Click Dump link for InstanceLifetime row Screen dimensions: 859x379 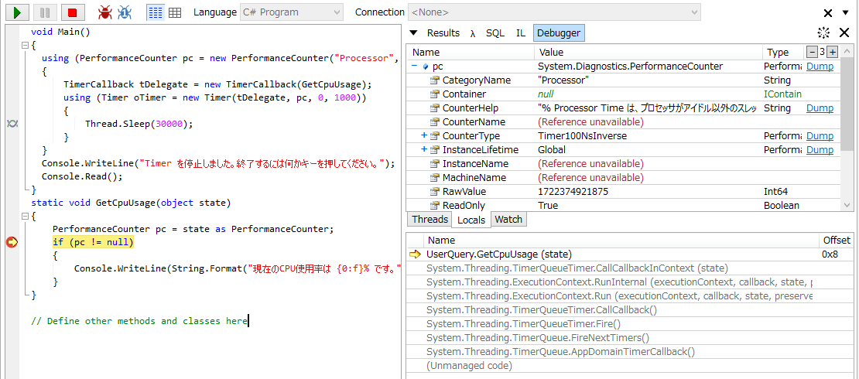[x=820, y=150]
